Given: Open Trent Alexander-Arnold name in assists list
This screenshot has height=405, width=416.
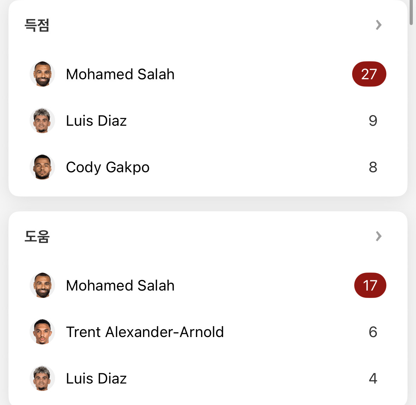Looking at the screenshot, I should tap(145, 332).
